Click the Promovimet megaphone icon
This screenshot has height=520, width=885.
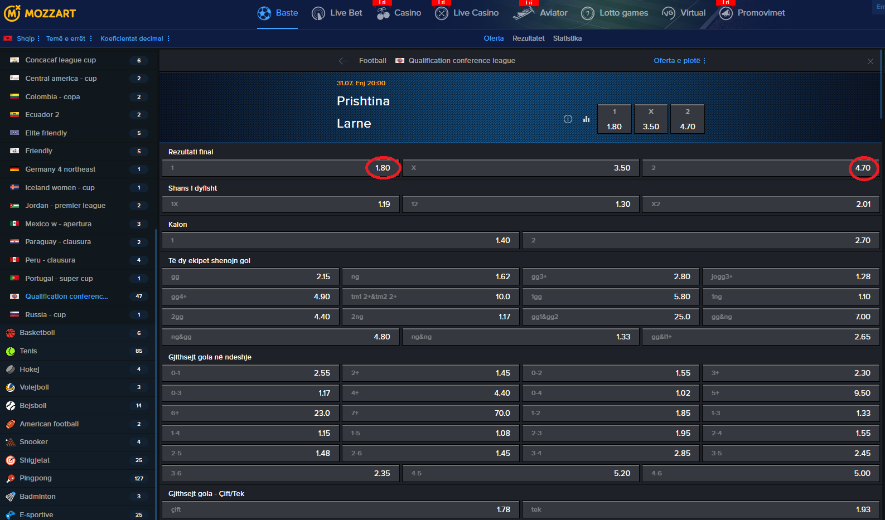click(x=726, y=13)
